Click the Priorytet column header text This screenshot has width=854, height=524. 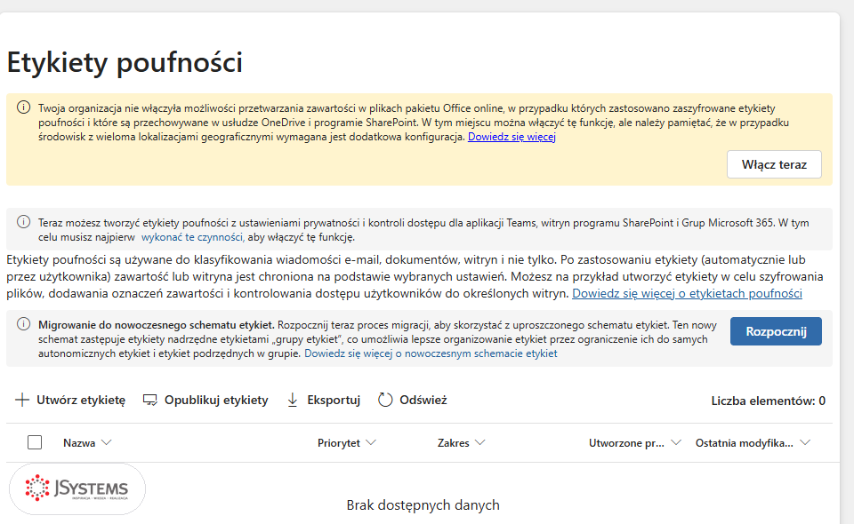click(339, 443)
